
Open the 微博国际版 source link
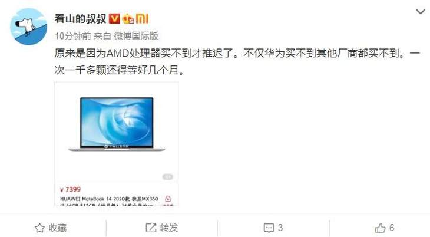click(x=136, y=36)
